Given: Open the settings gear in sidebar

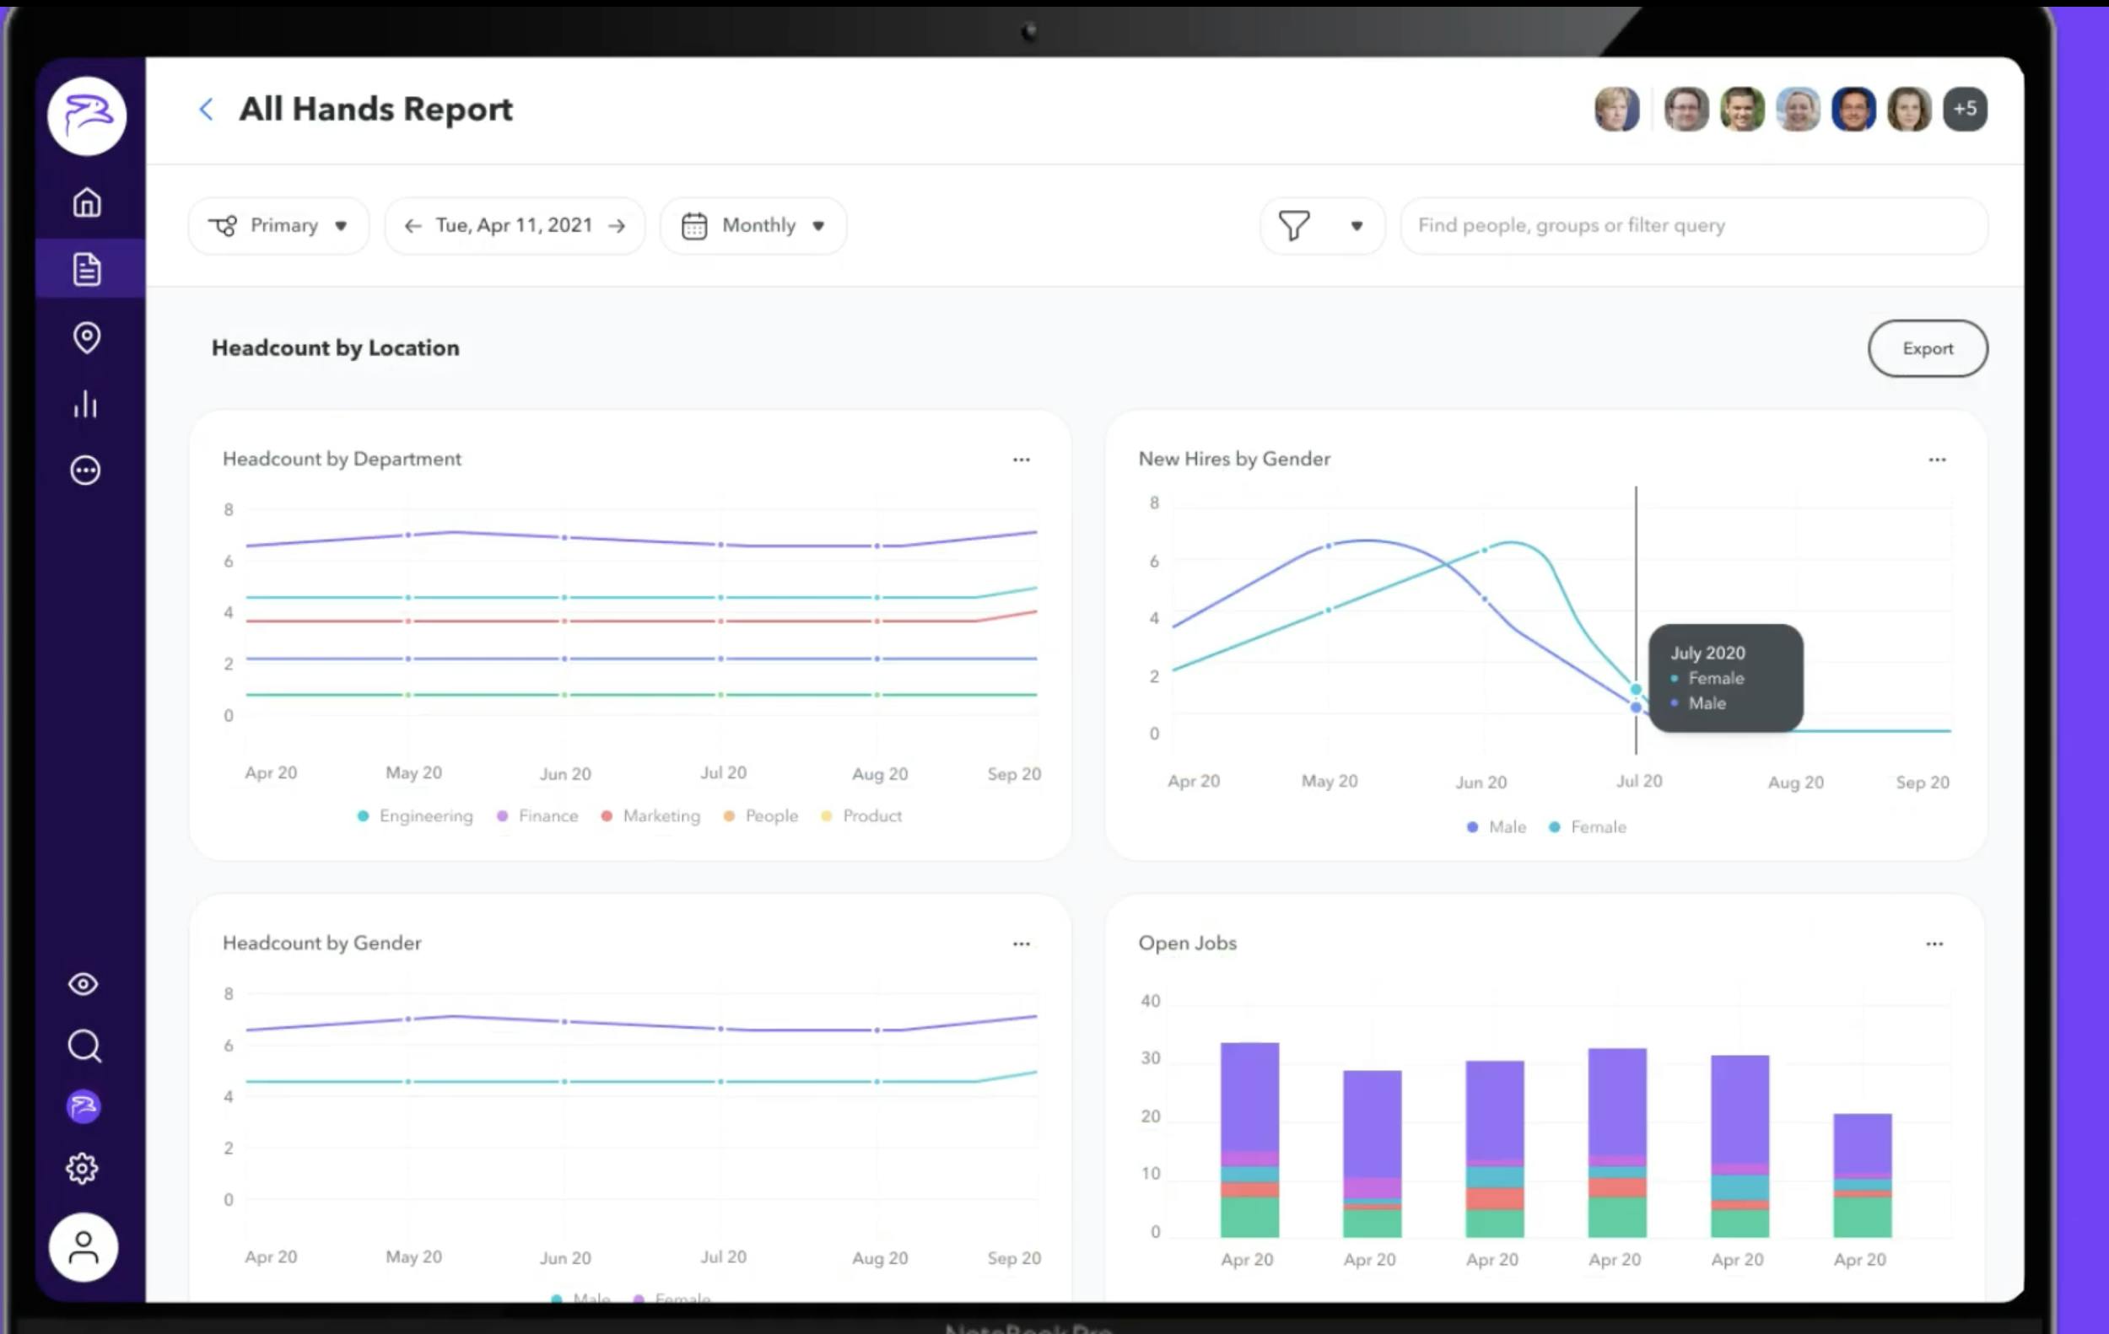Looking at the screenshot, I should tap(83, 1168).
